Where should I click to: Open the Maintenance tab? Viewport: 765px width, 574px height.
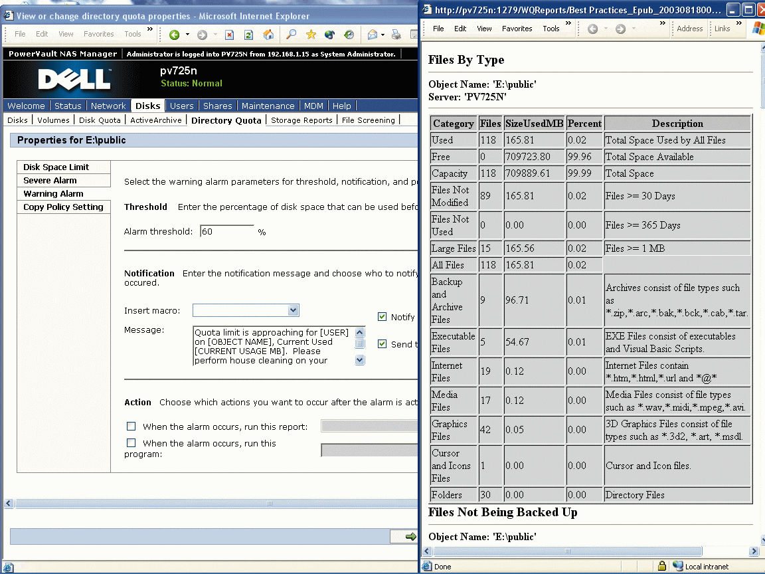pos(268,106)
